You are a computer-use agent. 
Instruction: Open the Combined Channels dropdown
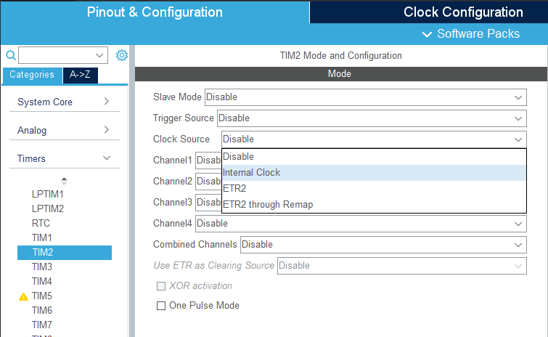click(x=383, y=245)
